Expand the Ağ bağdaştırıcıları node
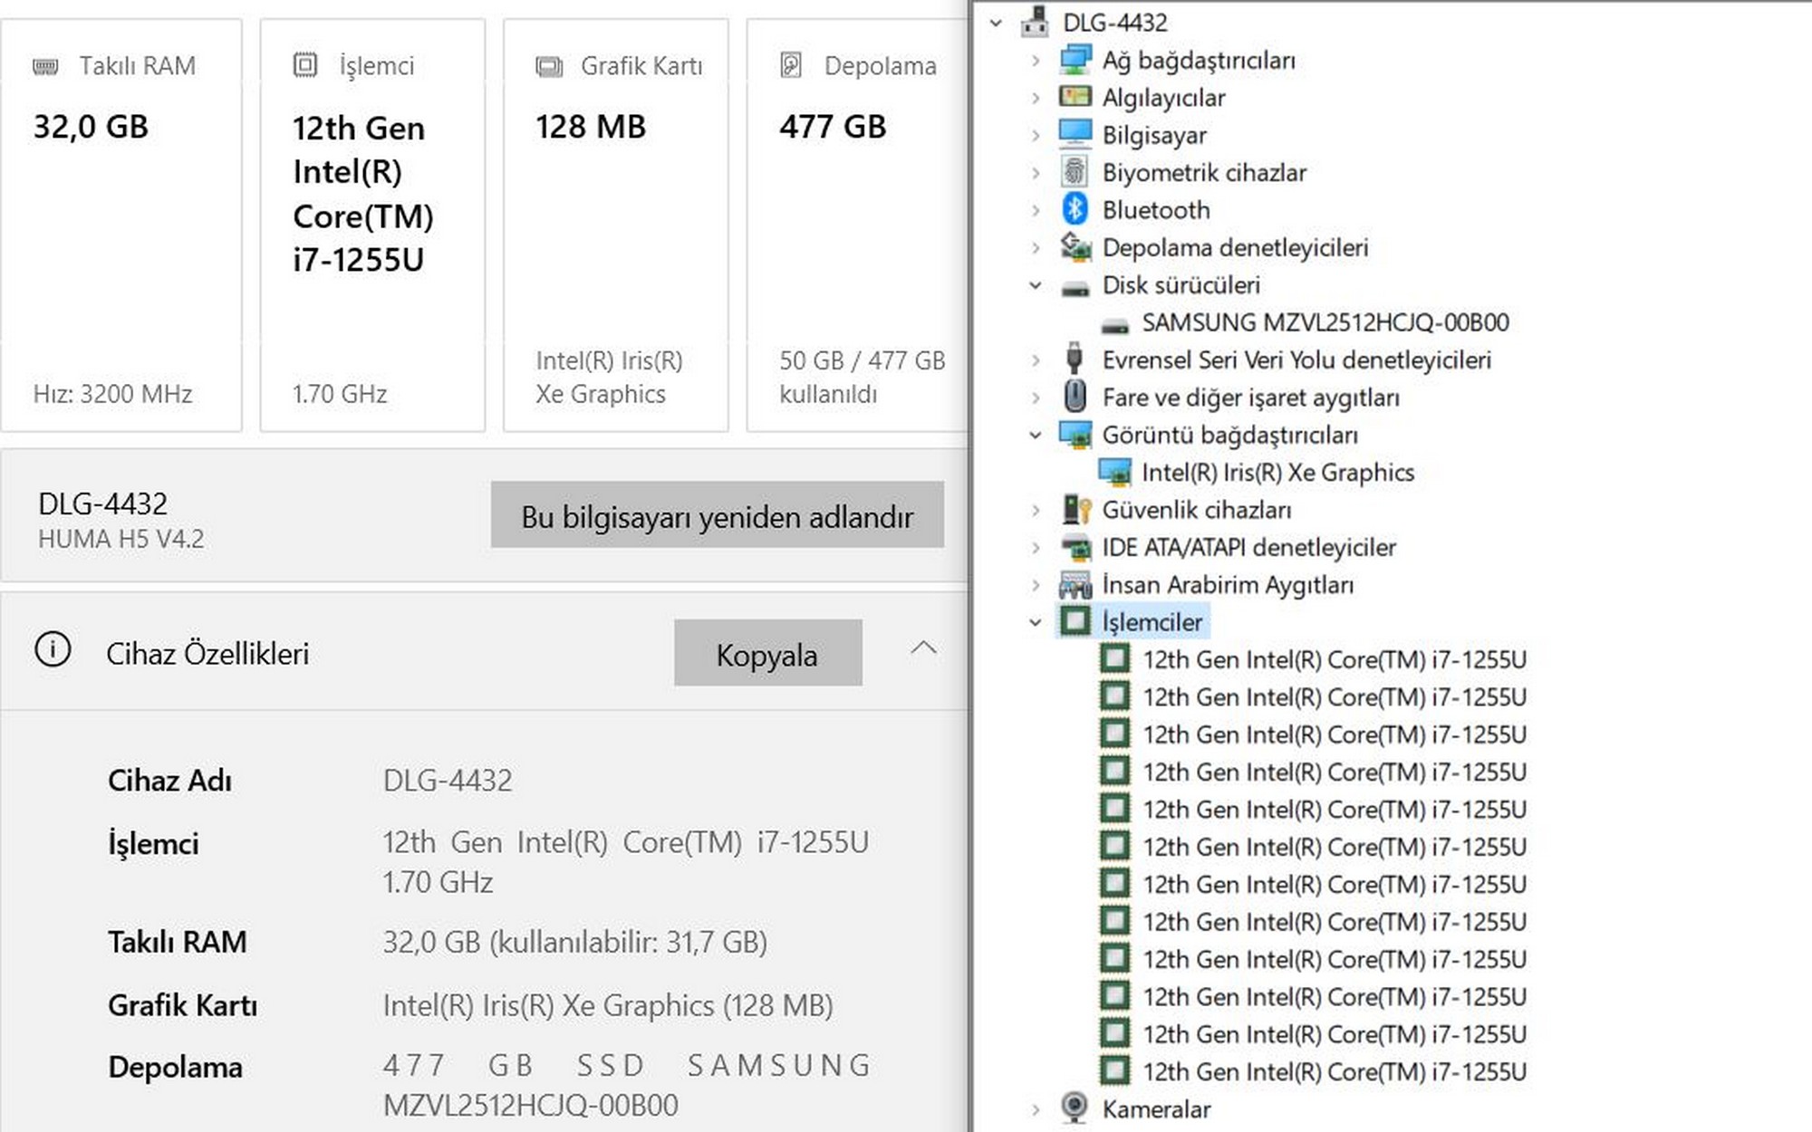 coord(1036,60)
